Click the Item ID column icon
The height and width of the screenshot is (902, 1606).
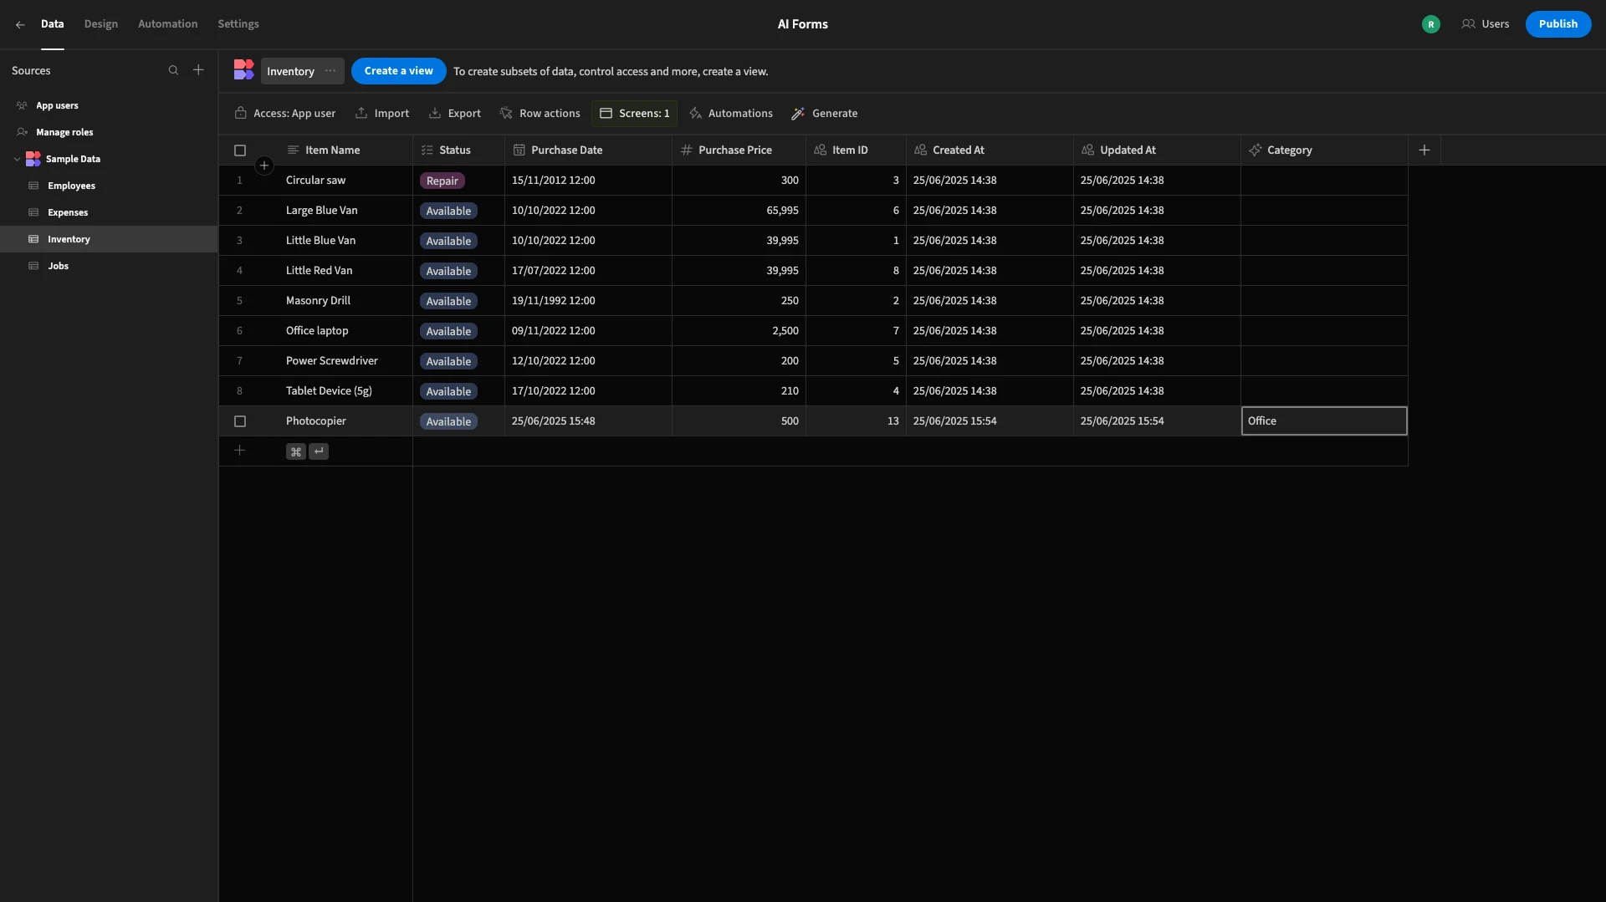click(820, 150)
